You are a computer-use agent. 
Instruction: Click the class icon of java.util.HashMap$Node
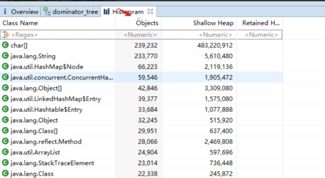tap(5, 66)
